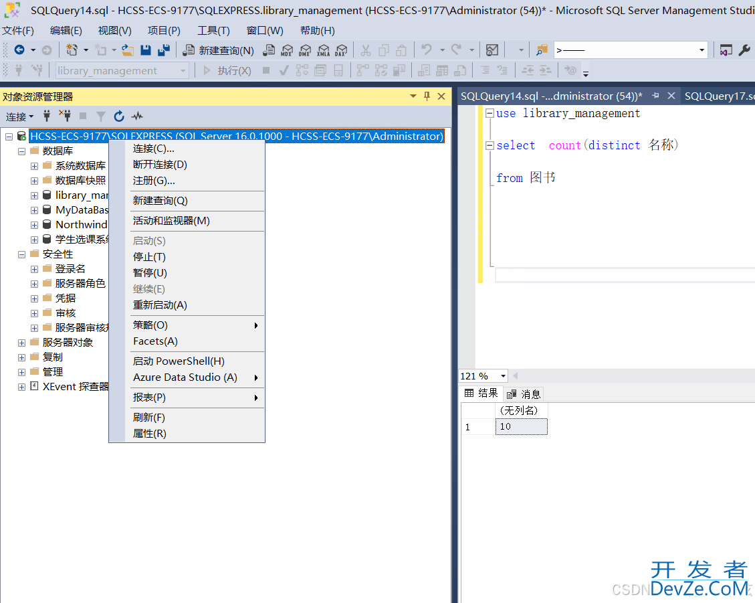Collapse the 数据库 folder
Screen dimensions: 755x603
[21, 151]
